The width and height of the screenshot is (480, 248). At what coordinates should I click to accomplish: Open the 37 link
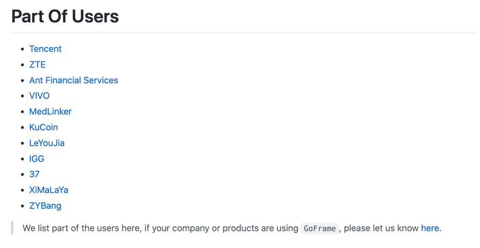tap(34, 174)
